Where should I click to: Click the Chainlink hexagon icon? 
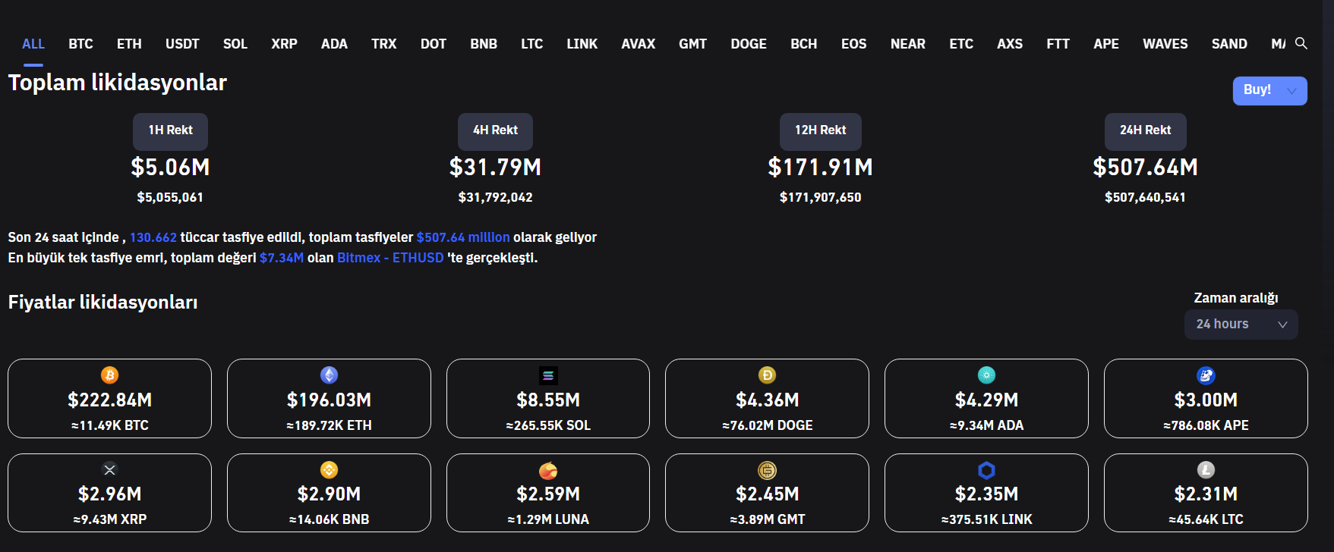pyautogui.click(x=986, y=470)
